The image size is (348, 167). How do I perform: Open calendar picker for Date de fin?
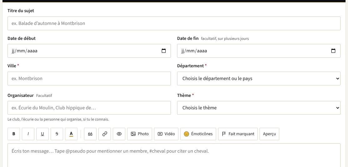(x=333, y=51)
